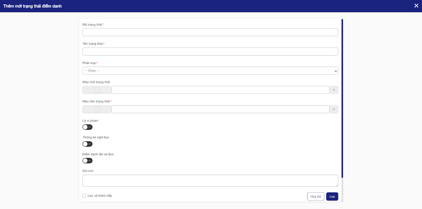Select the Màu chữ trạng thái text box

click(x=220, y=90)
